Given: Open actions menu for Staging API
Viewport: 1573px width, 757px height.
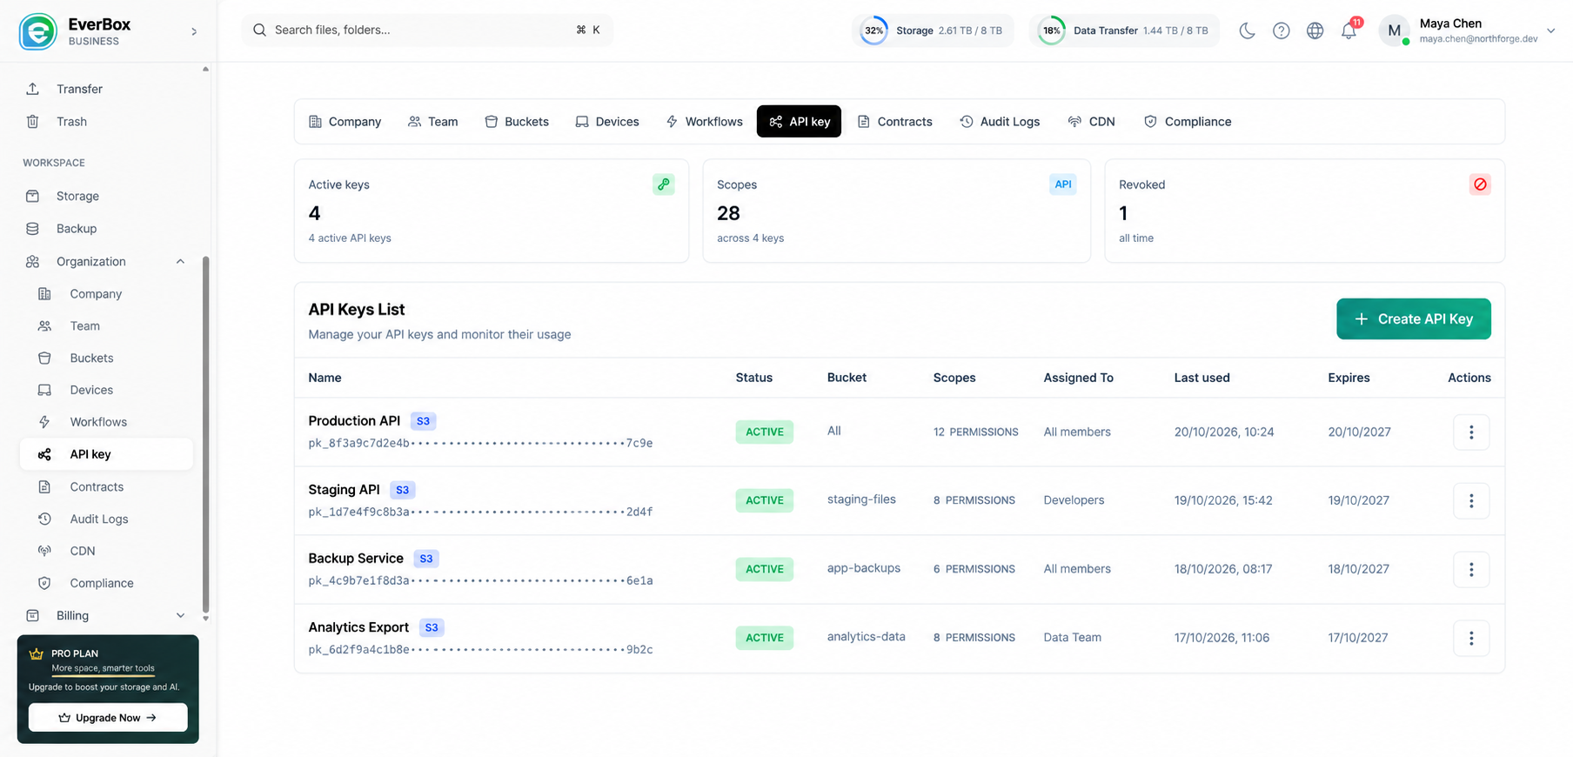Looking at the screenshot, I should (x=1471, y=501).
